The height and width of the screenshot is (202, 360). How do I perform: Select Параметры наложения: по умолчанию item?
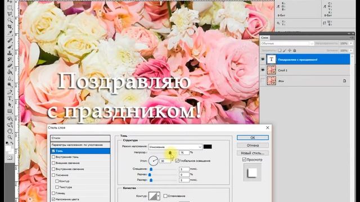80,145
